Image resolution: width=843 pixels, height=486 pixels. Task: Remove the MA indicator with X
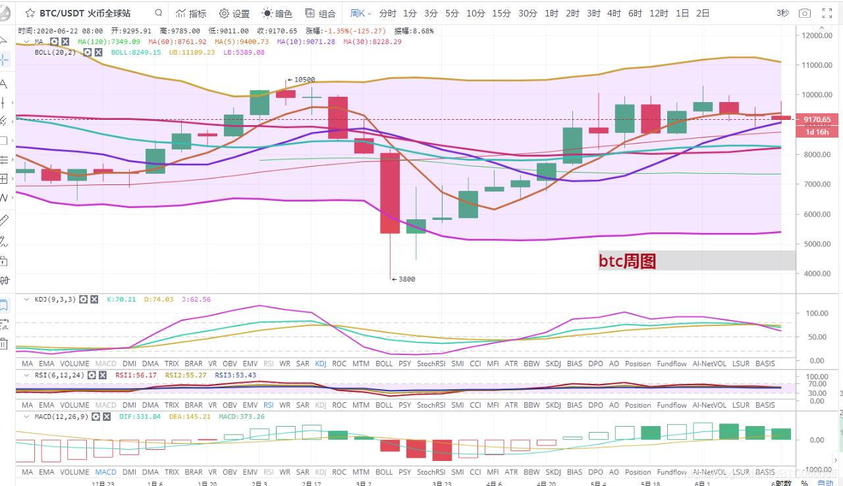click(x=66, y=41)
